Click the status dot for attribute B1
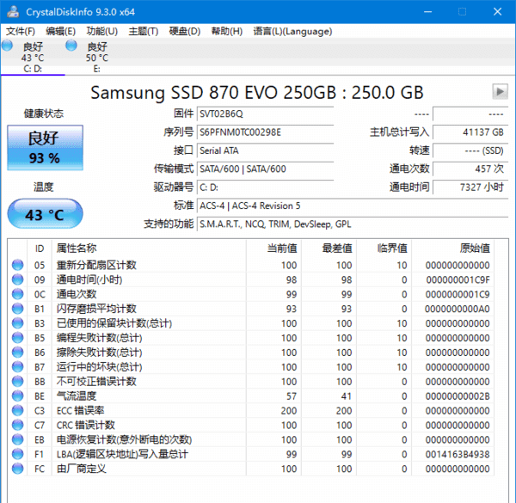 point(18,309)
